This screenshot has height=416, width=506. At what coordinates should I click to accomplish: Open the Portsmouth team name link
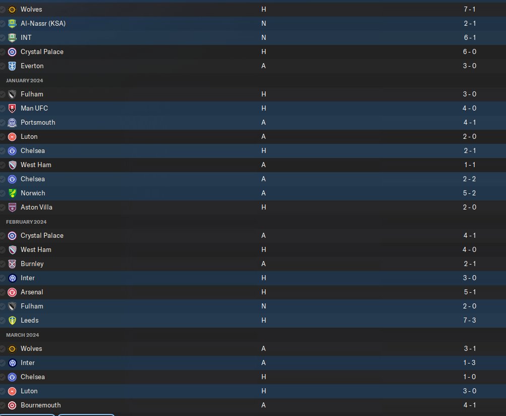(38, 122)
